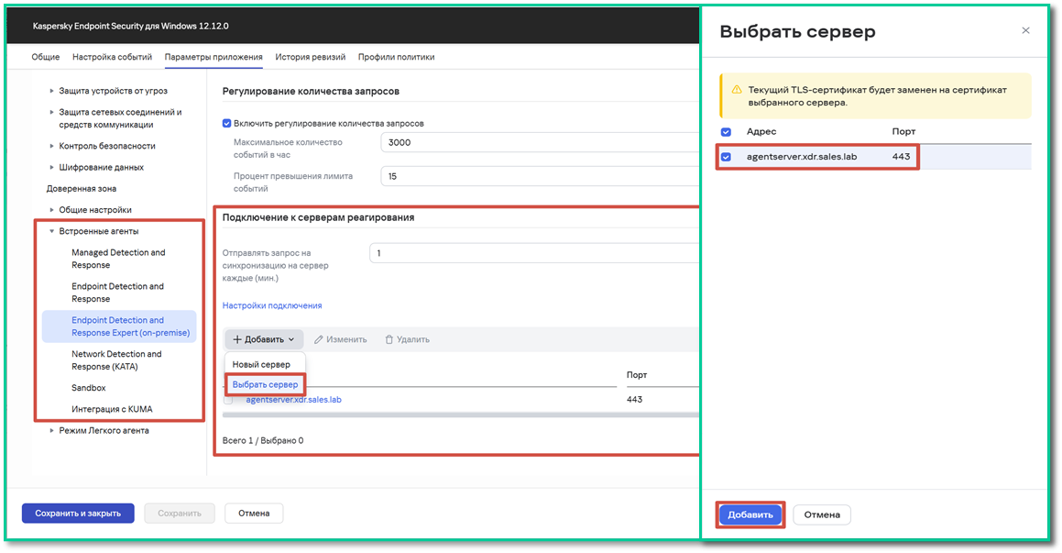Switch to the Общие tab
1062x553 pixels.
(x=46, y=57)
